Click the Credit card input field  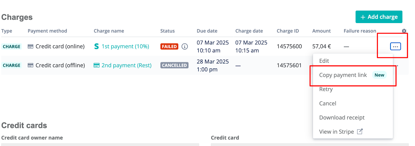click(x=310, y=144)
